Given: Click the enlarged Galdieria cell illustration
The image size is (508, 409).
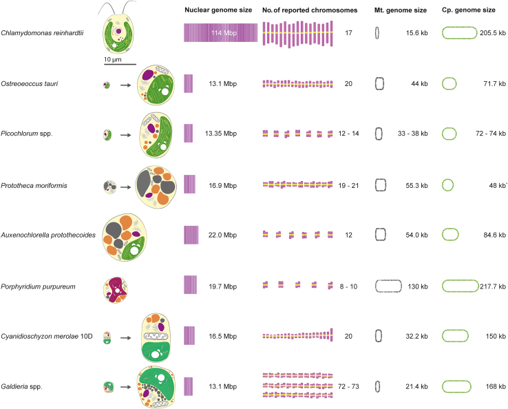Looking at the screenshot, I should pyautogui.click(x=158, y=387).
